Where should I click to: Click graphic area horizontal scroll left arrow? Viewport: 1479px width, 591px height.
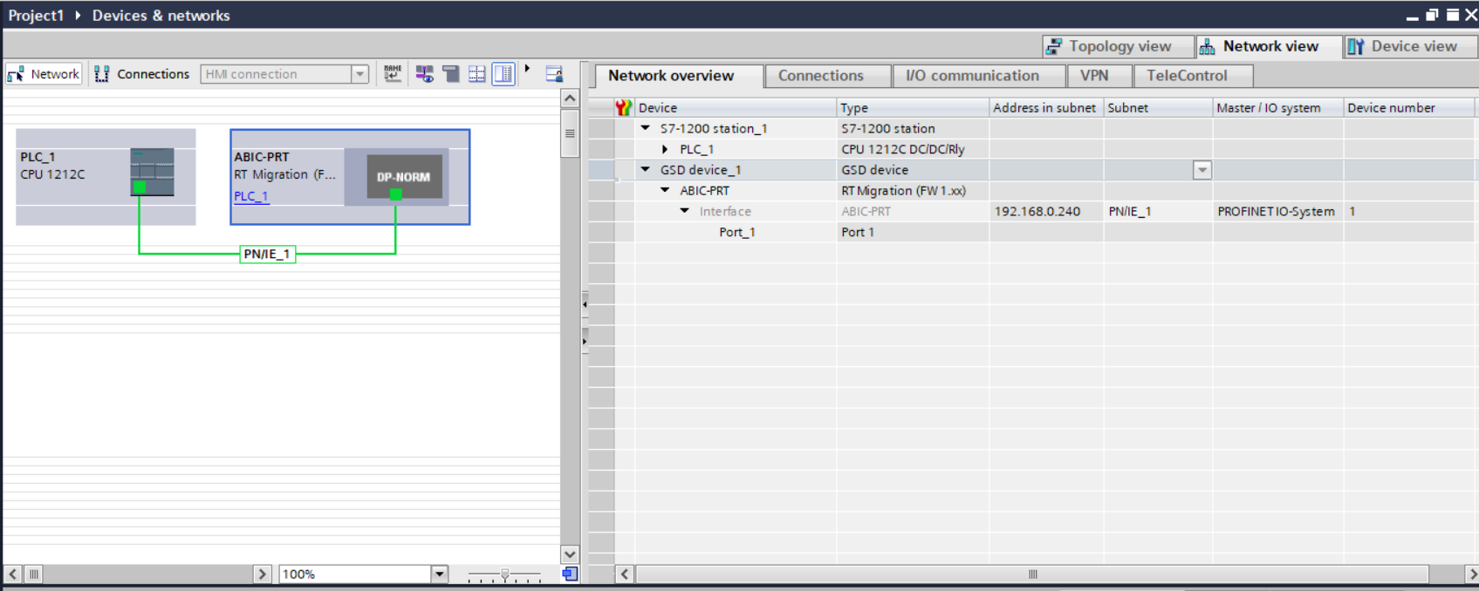[12, 574]
